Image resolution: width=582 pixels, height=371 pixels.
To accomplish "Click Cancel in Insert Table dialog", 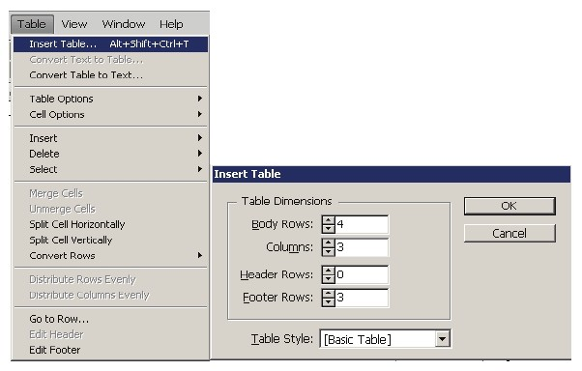I will click(x=509, y=234).
